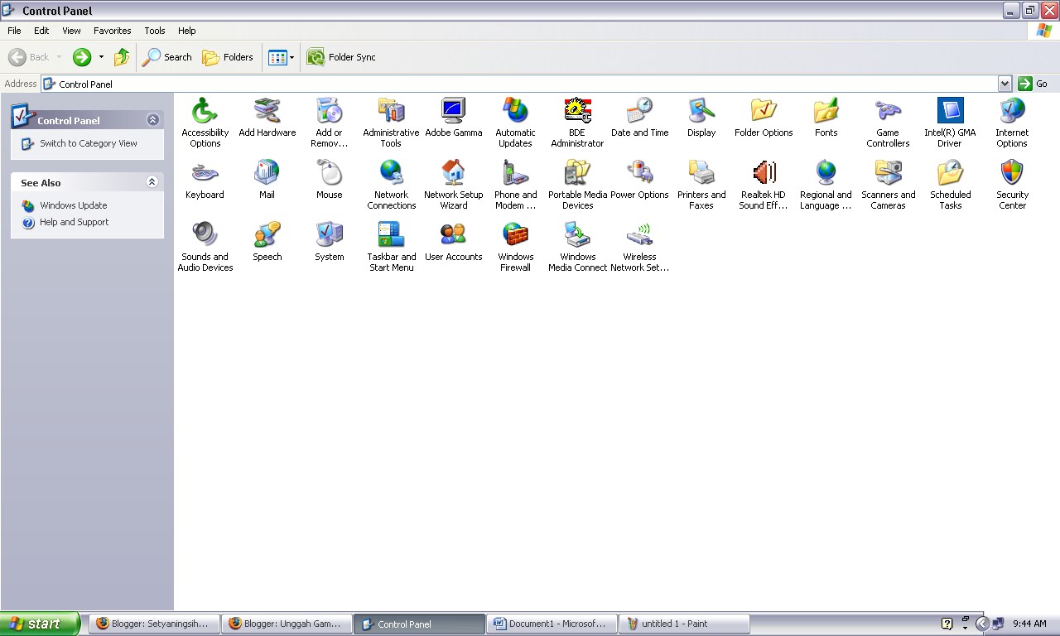Open Windows Firewall
Image resolution: width=1060 pixels, height=636 pixels.
click(x=515, y=246)
